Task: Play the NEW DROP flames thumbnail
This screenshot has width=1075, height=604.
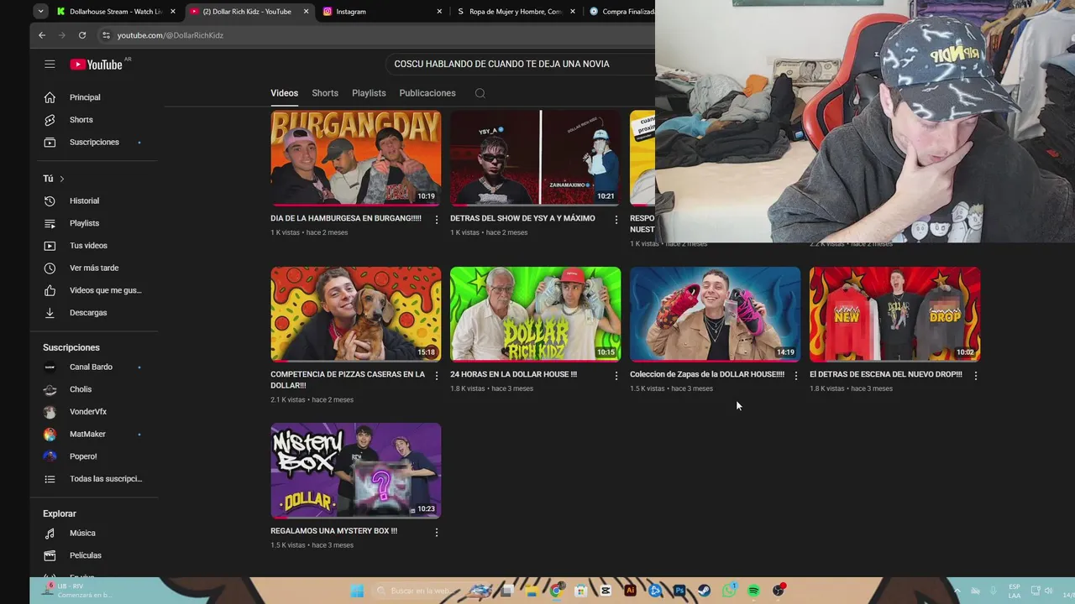Action: pos(894,315)
